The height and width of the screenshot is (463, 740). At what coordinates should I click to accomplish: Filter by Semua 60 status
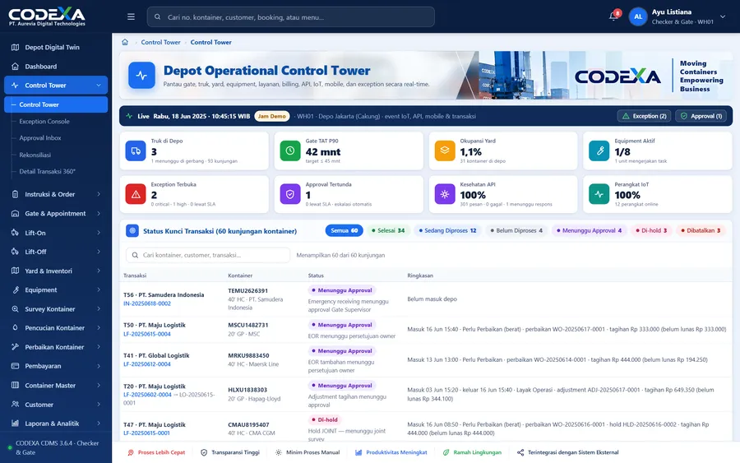[344, 230]
